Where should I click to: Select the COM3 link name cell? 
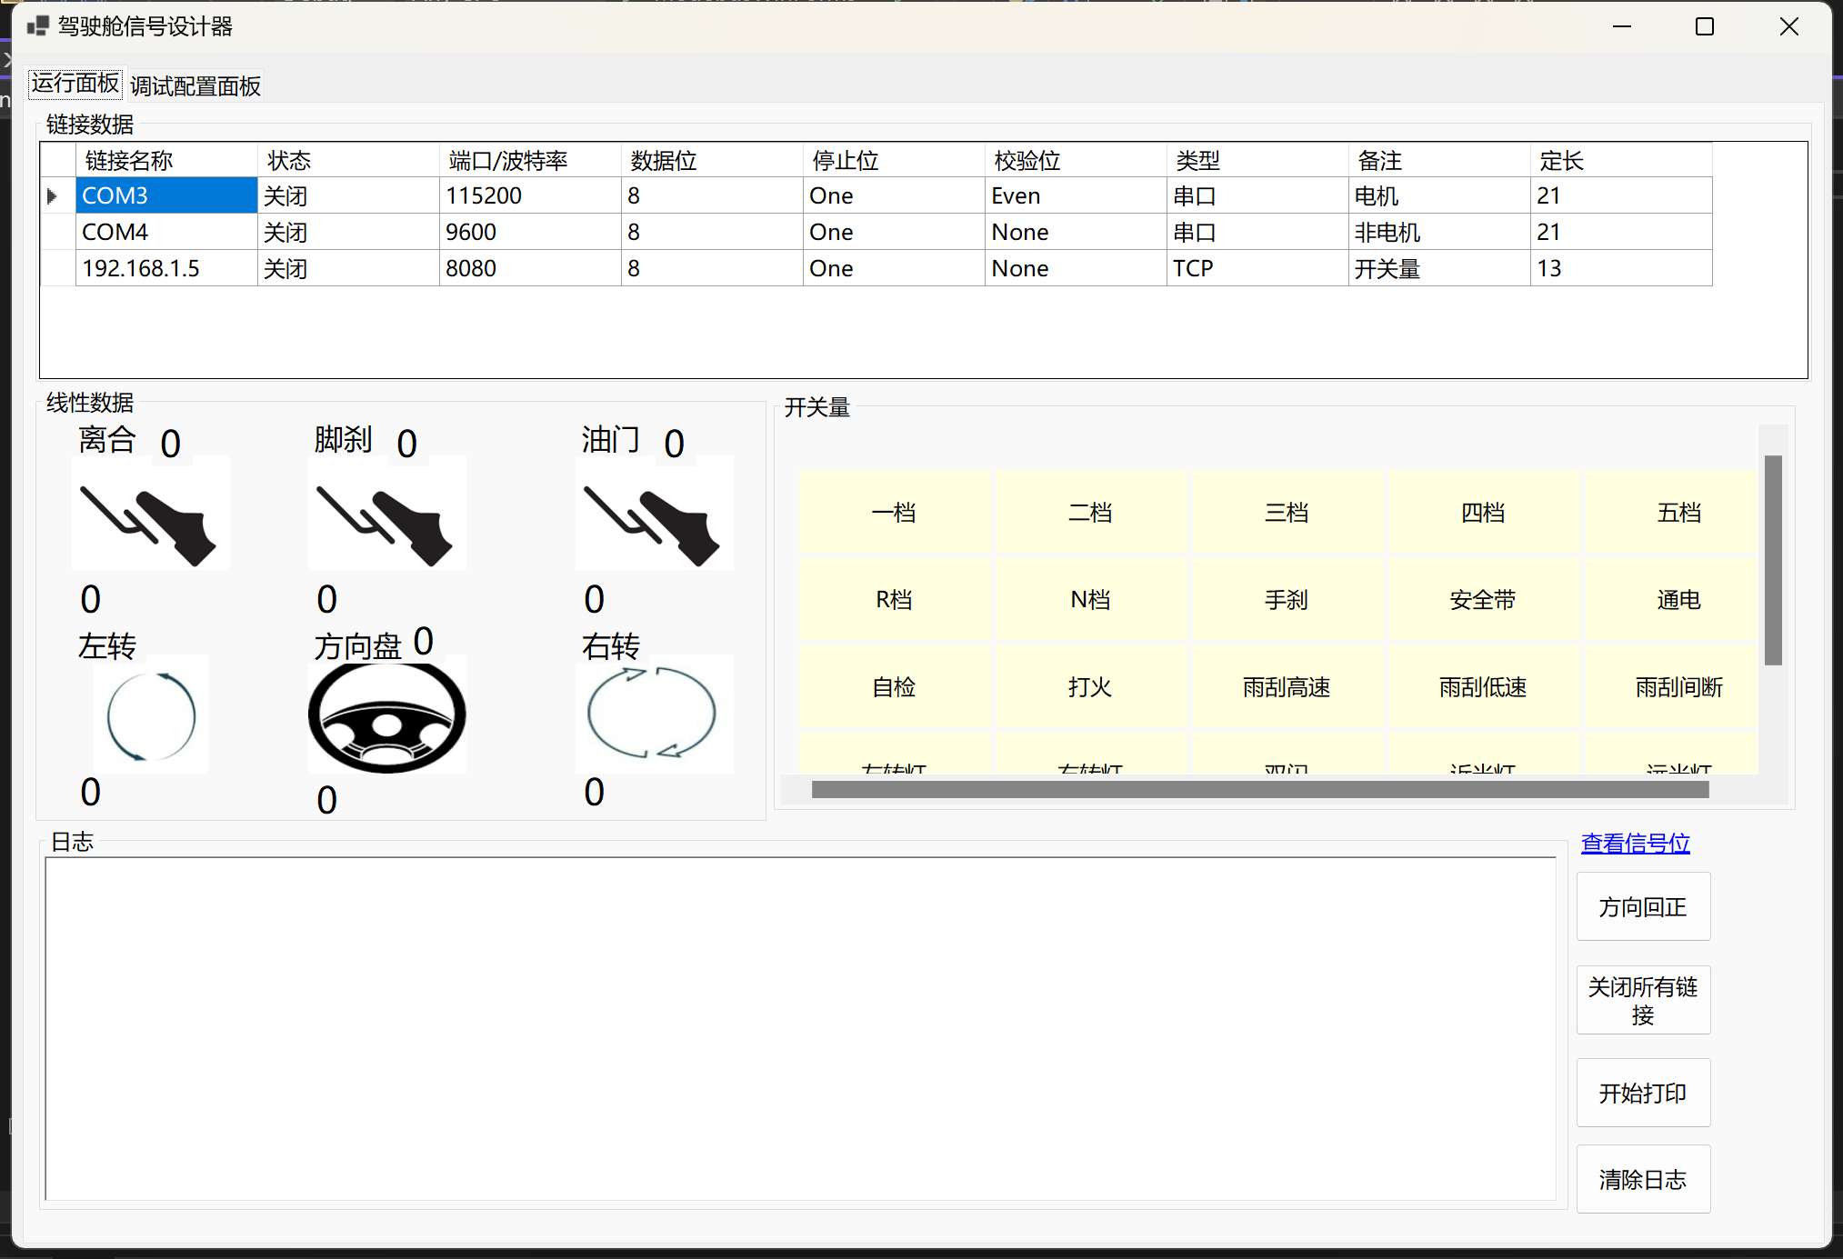click(x=166, y=195)
